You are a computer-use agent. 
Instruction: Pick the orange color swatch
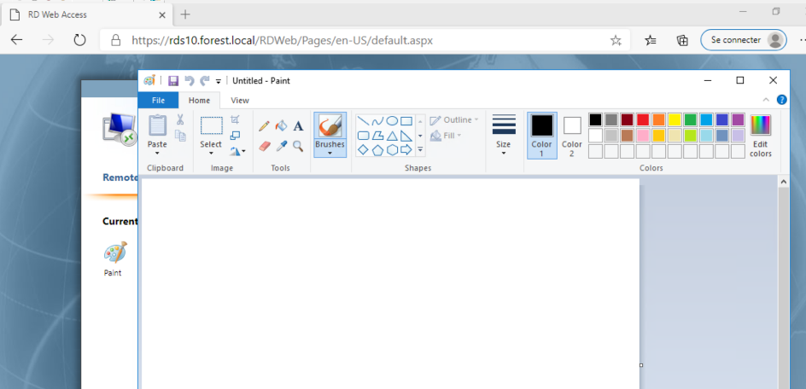click(658, 119)
